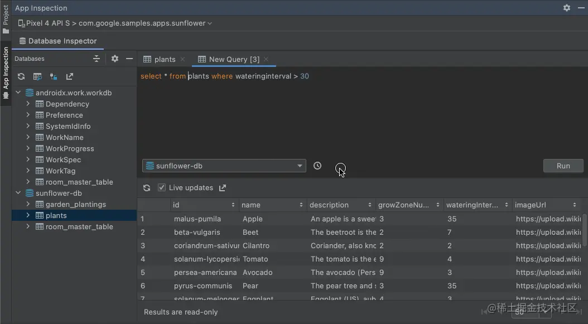Click into the SQL query editor text
This screenshot has height=324, width=588.
click(225, 76)
